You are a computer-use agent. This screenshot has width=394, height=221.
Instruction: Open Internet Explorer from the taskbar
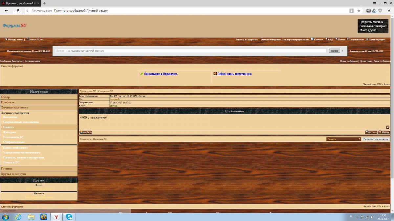(18, 217)
